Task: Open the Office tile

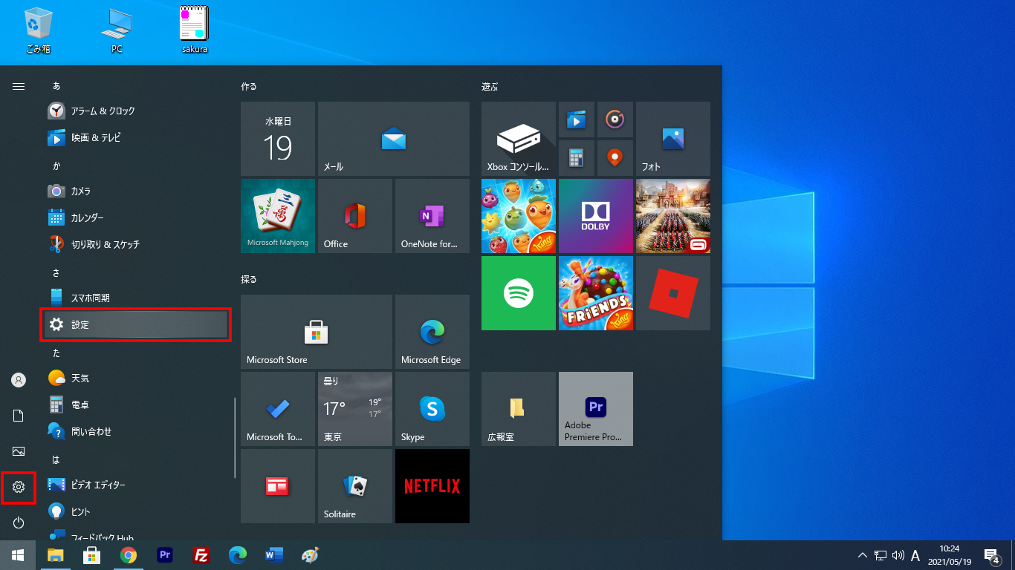Action: tap(355, 216)
